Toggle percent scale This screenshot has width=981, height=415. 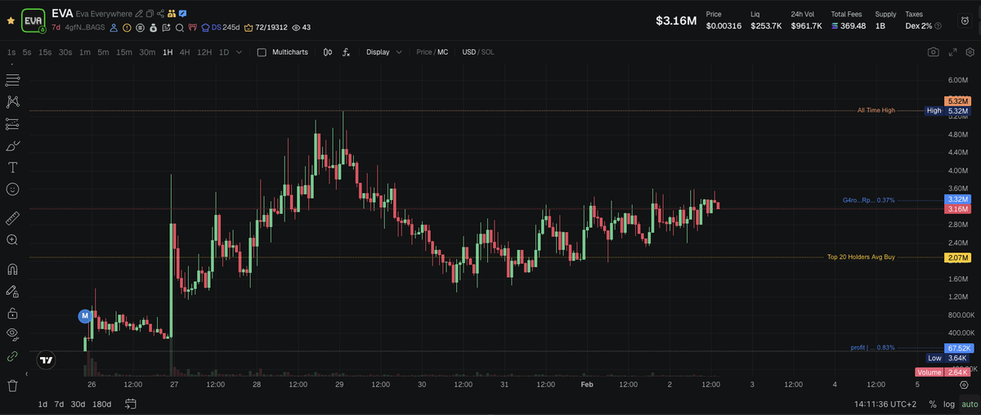(933, 404)
